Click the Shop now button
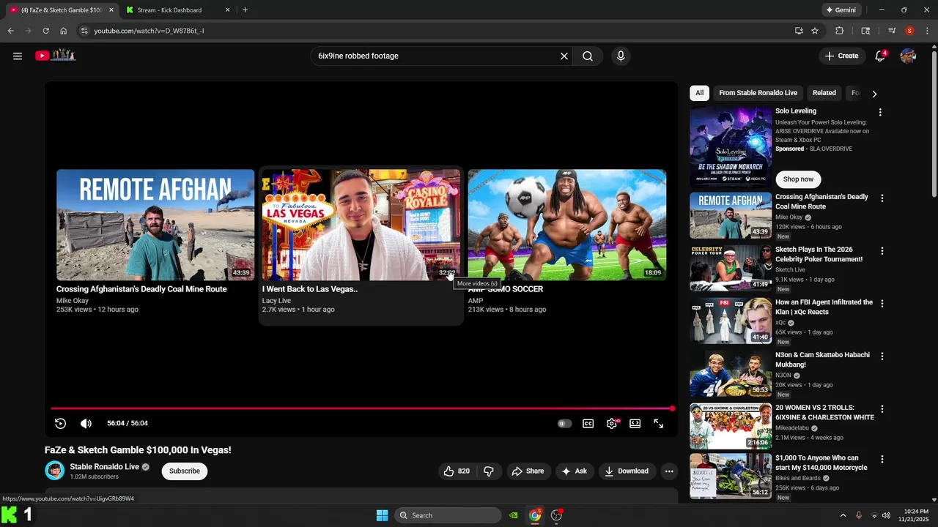938x527 pixels. click(x=798, y=179)
